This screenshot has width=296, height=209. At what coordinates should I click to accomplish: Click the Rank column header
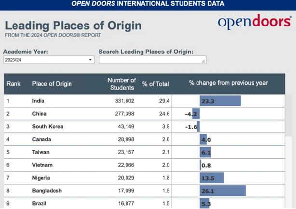pyautogui.click(x=14, y=84)
